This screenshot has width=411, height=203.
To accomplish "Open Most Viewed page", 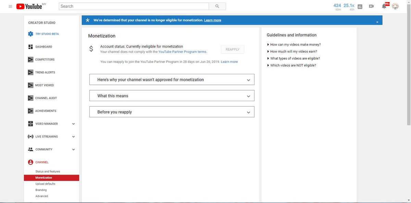I will 45,85.
